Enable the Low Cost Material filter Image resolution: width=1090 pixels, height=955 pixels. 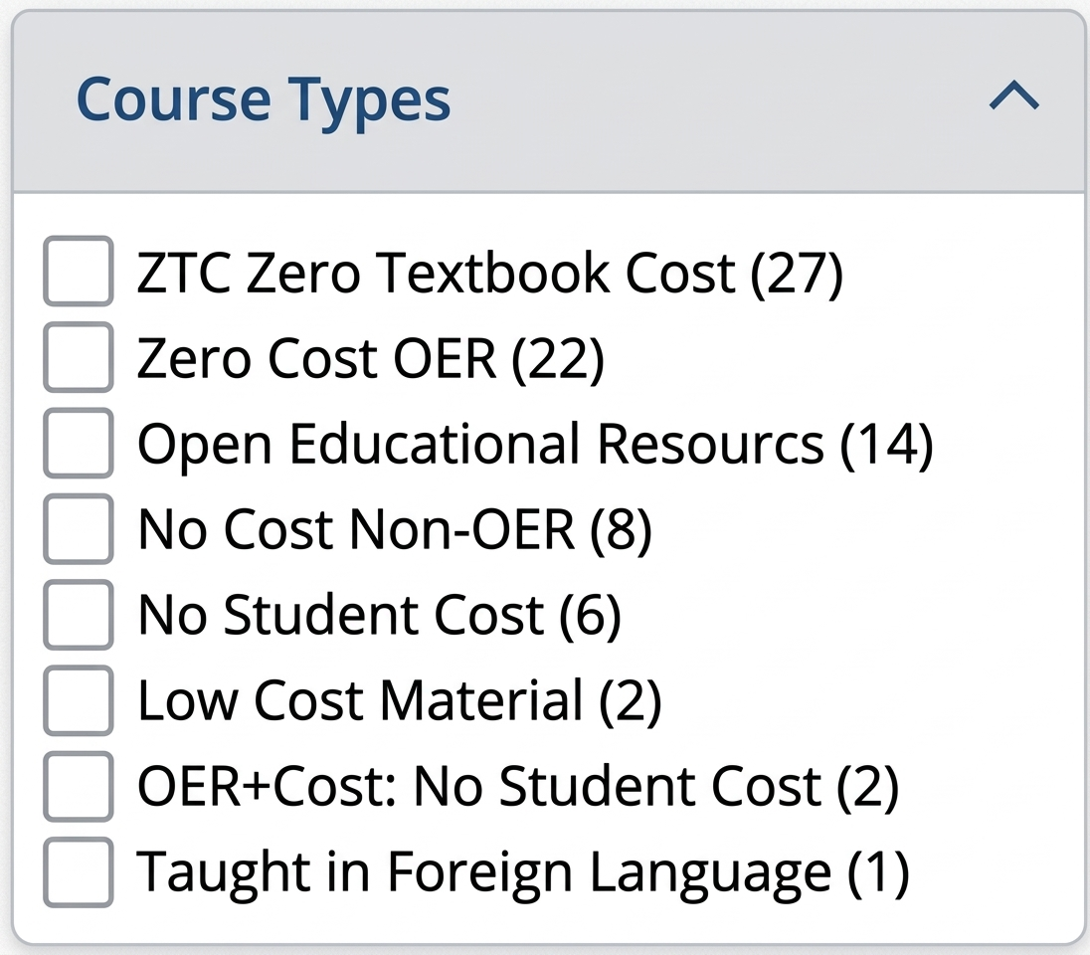tap(78, 700)
